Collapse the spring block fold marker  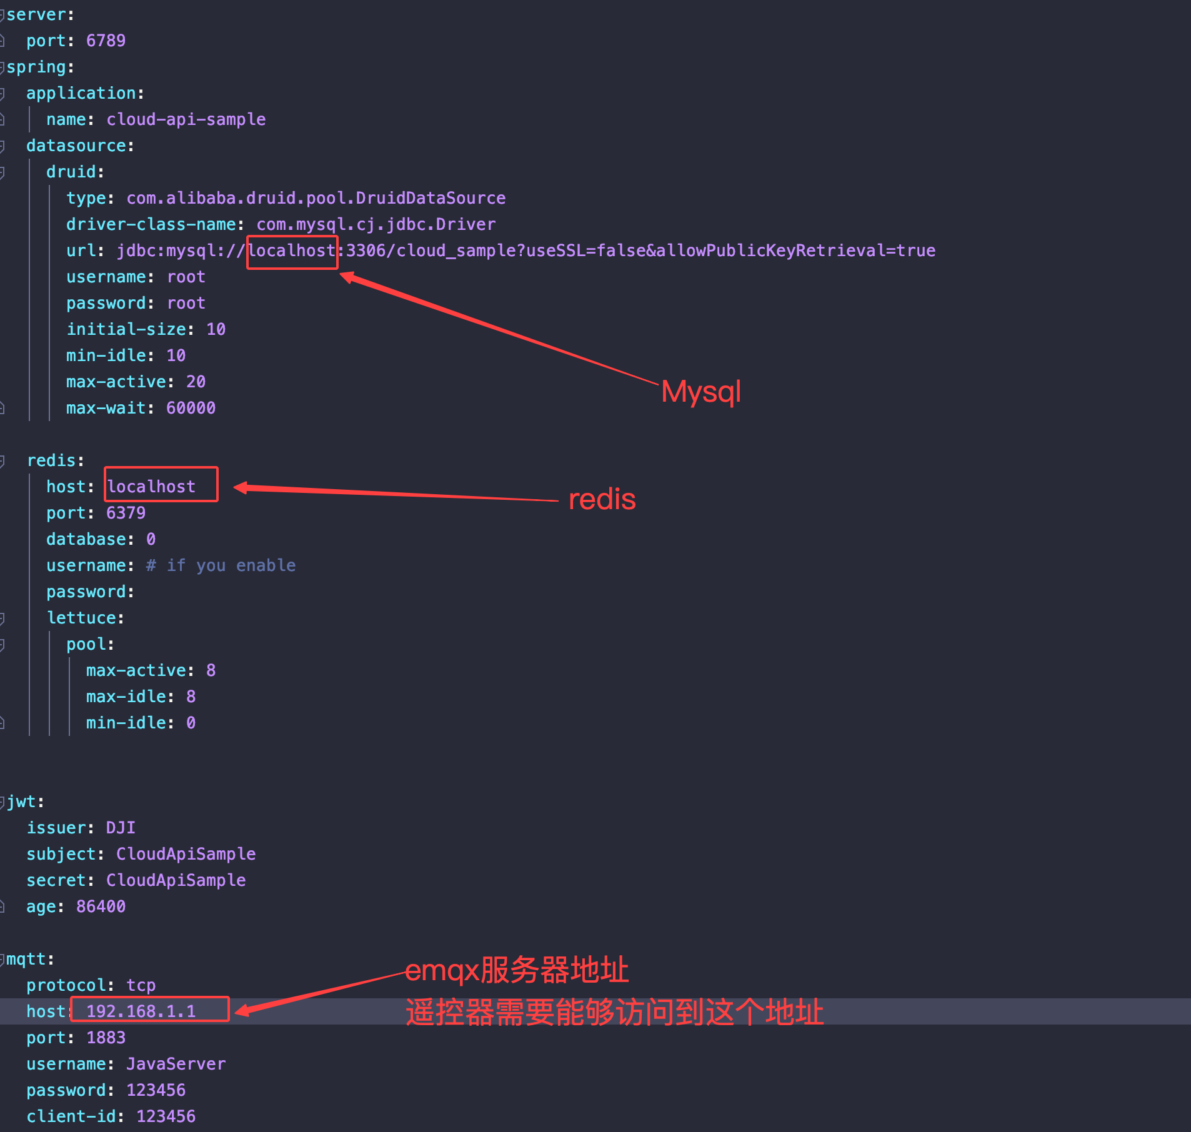(2, 67)
